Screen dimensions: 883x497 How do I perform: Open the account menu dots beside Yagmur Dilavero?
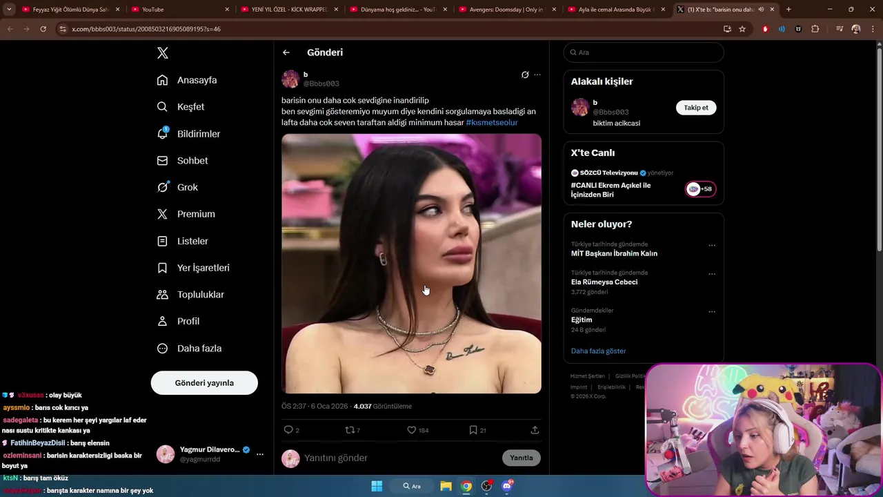[260, 454]
